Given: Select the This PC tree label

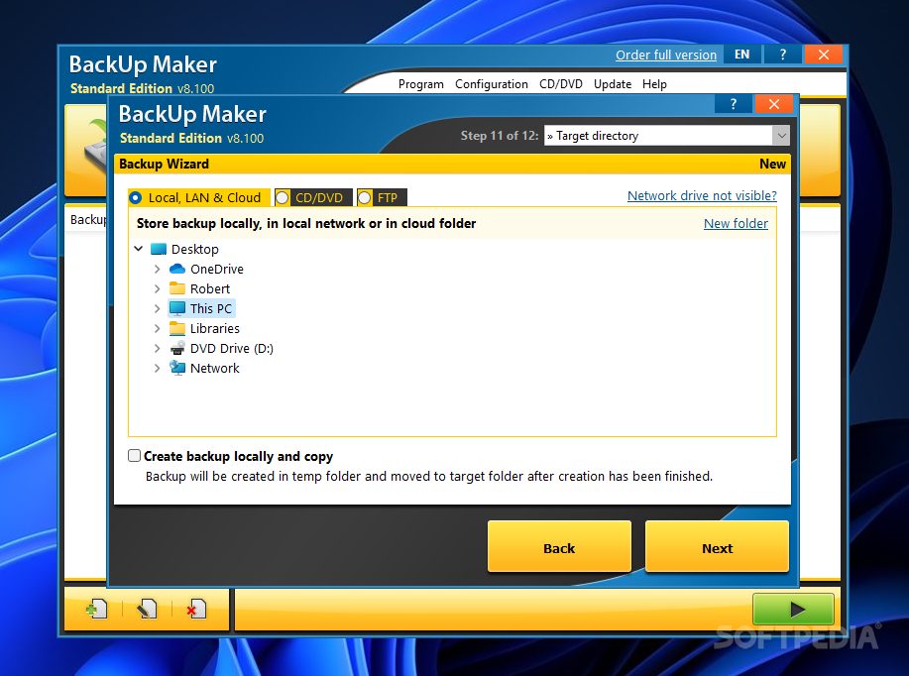Looking at the screenshot, I should 211,308.
